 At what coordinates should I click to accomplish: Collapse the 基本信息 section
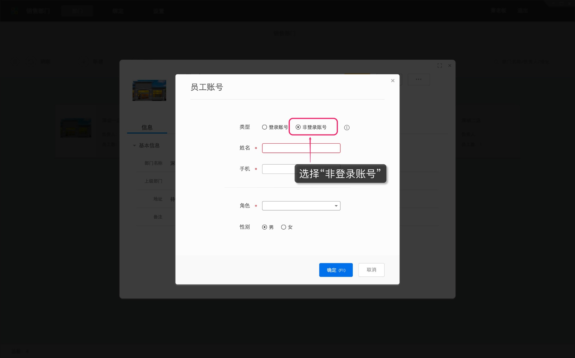134,146
